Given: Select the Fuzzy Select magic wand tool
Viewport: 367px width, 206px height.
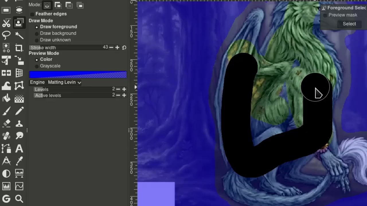Looking at the screenshot, I should coord(19,35).
